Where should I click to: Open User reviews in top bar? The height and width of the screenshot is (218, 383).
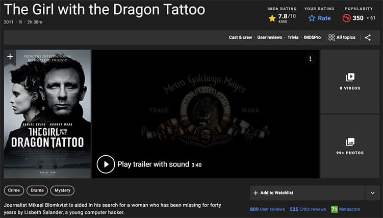click(270, 37)
